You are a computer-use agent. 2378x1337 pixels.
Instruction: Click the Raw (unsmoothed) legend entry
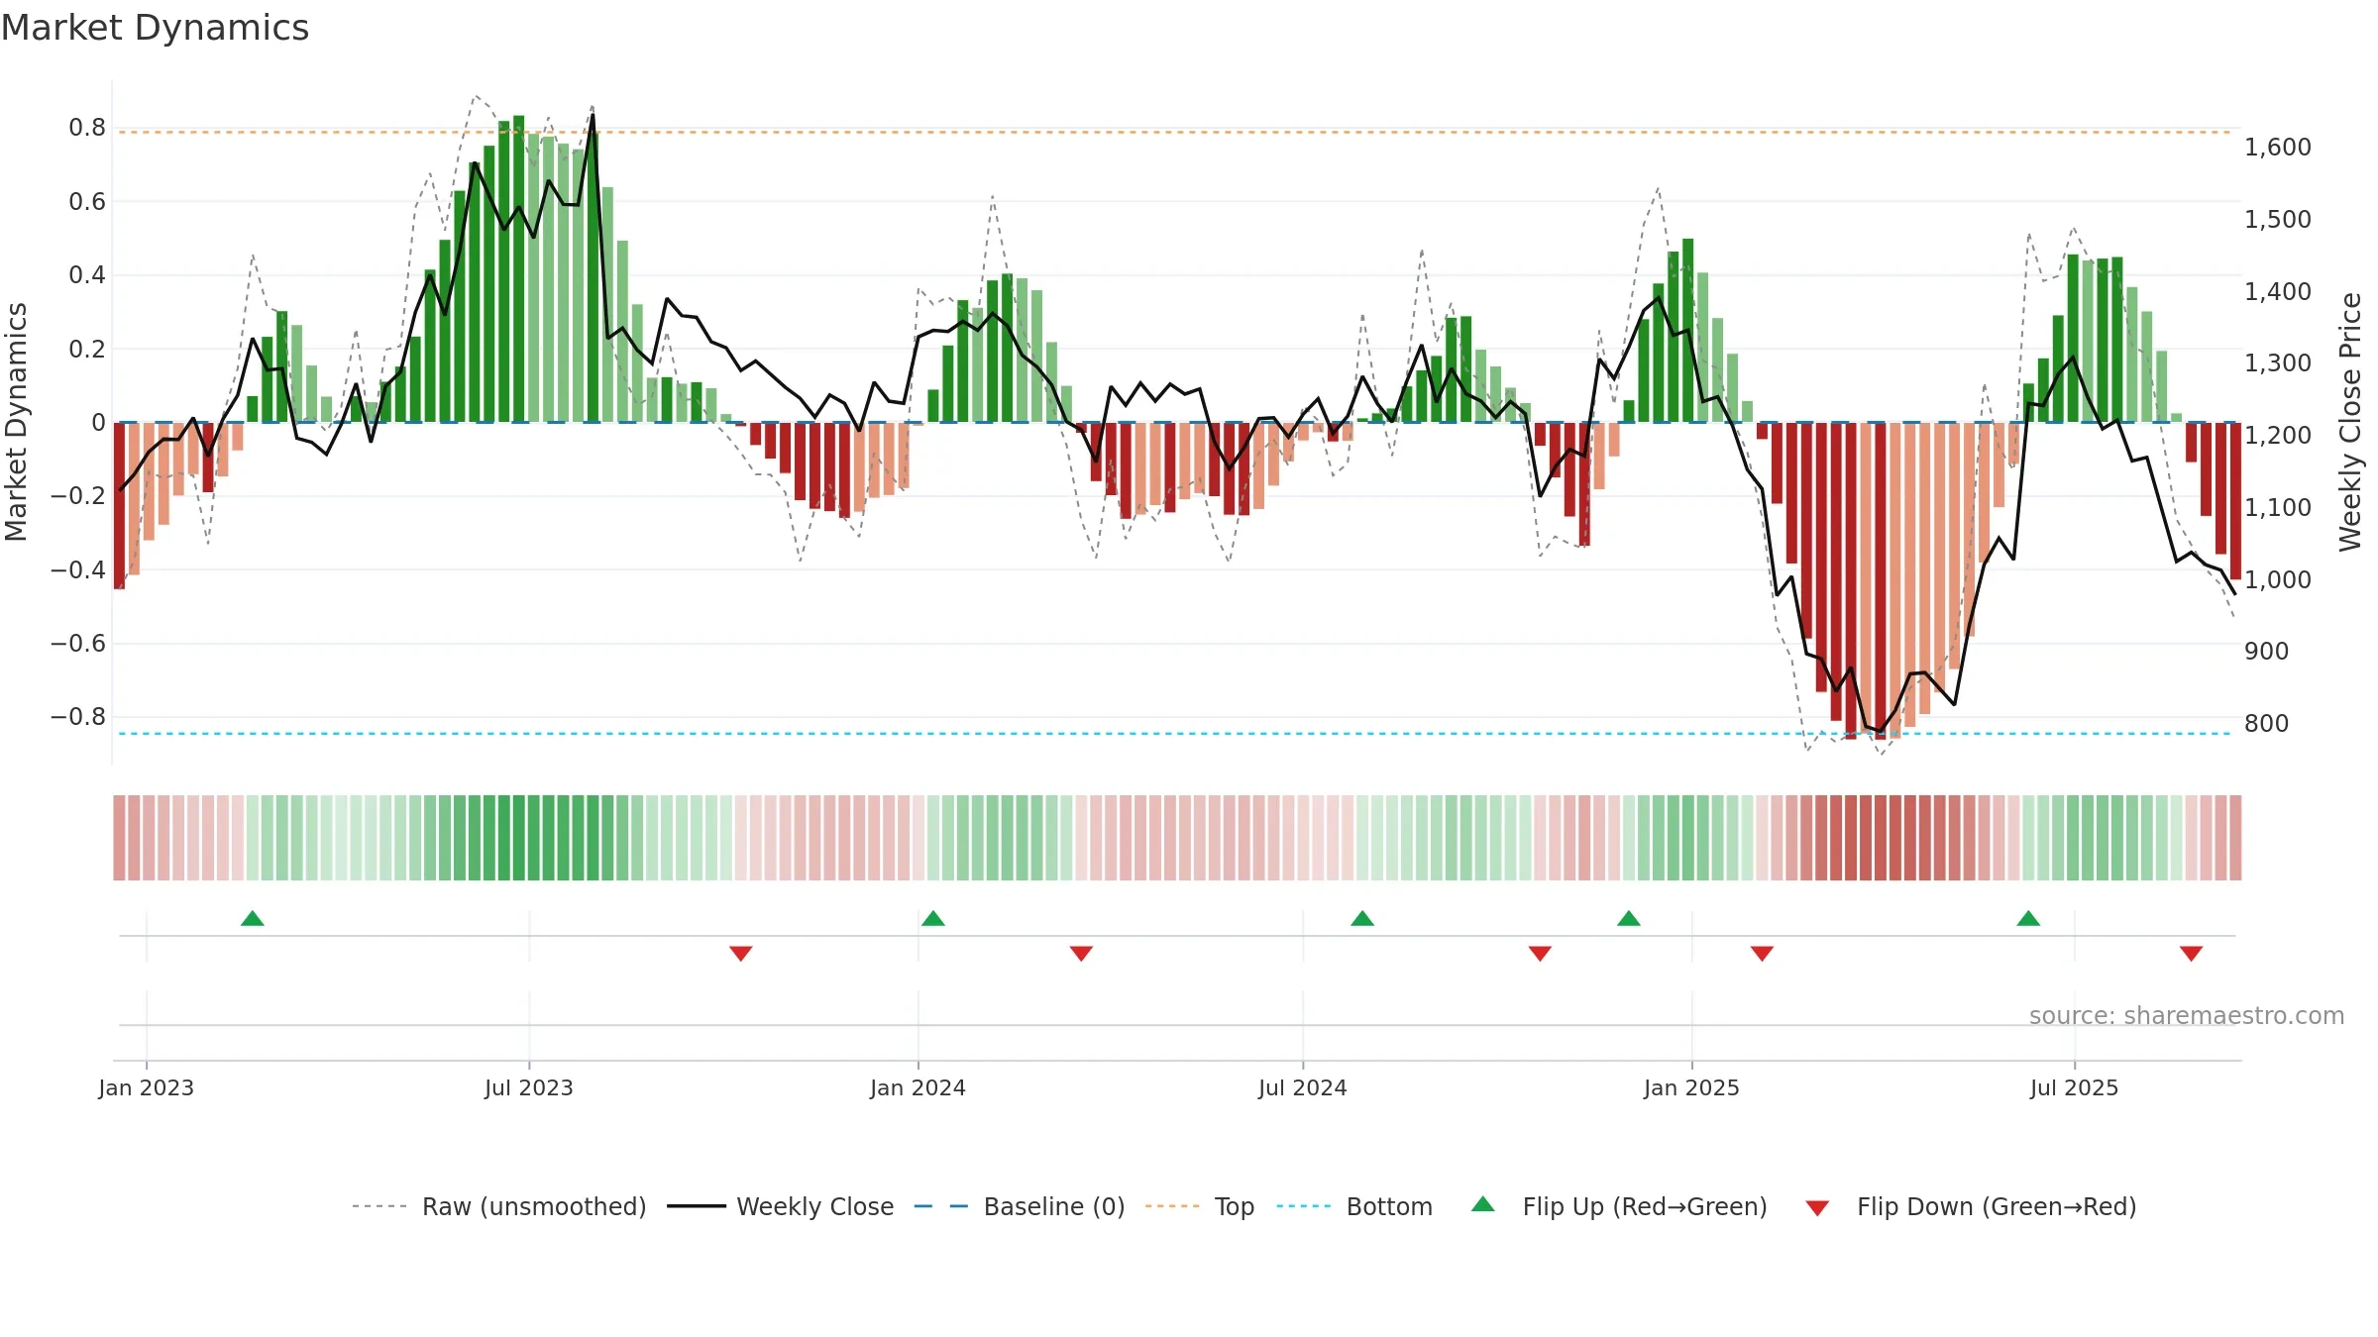point(498,1206)
